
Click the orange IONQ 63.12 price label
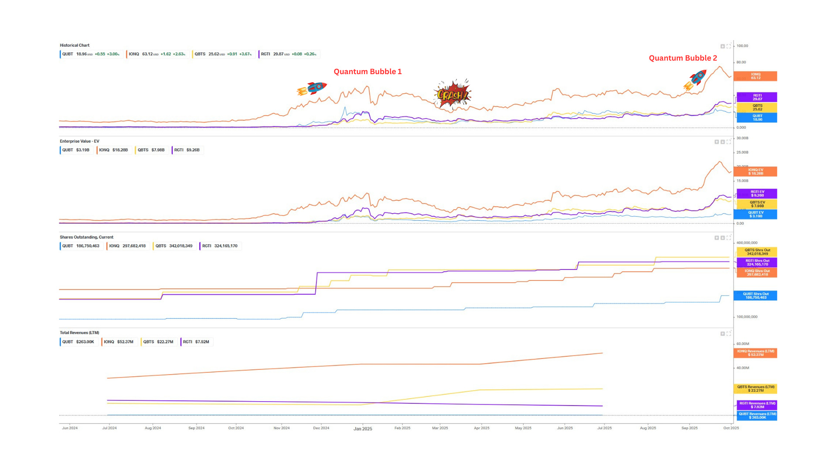pos(755,76)
